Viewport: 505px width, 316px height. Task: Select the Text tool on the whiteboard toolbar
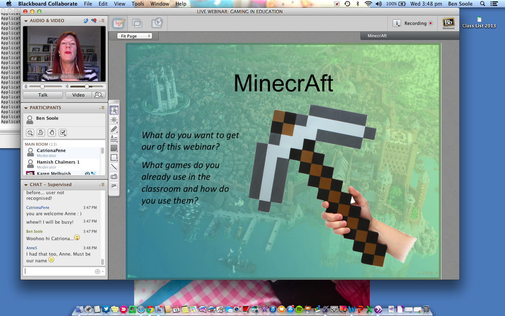click(114, 138)
